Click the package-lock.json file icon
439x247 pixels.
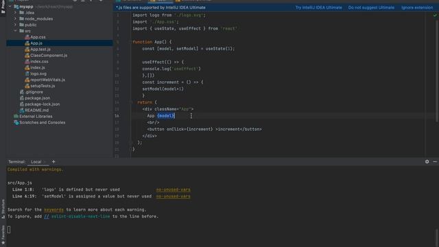tap(21, 104)
